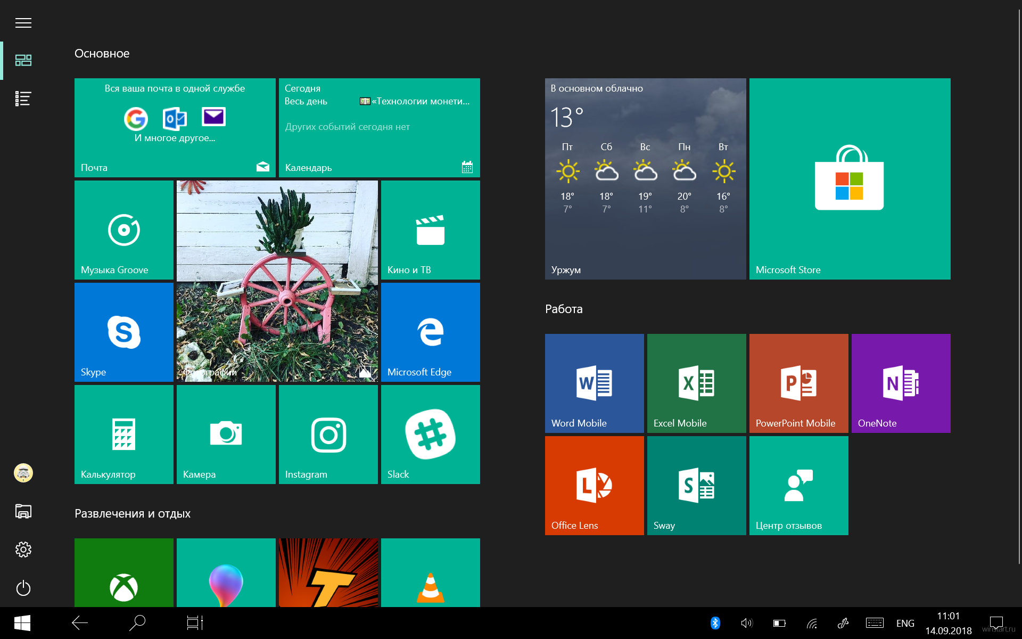The width and height of the screenshot is (1022, 639).
Task: Open the user account avatar
Action: point(23,473)
